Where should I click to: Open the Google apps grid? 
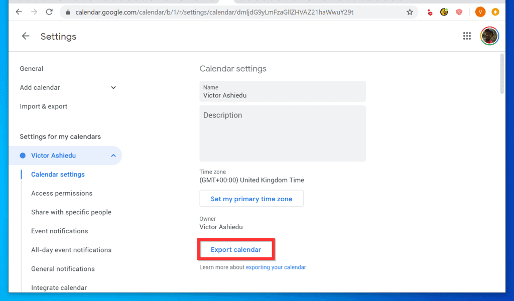pos(467,36)
